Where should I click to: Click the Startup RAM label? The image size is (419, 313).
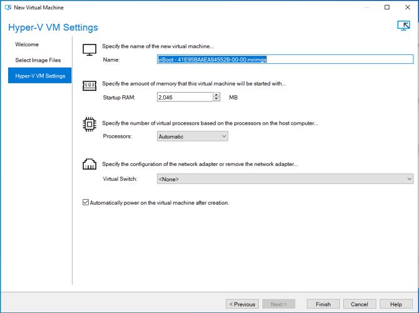pos(119,98)
